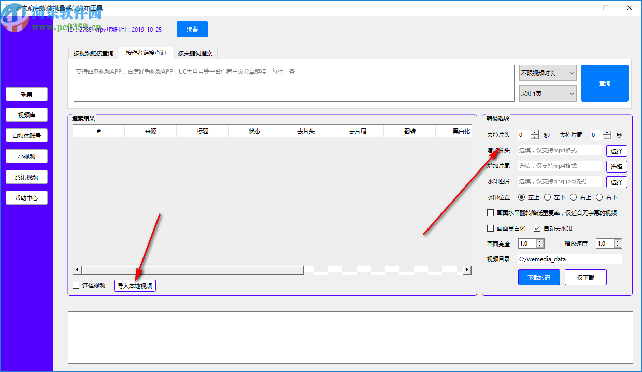The width and height of the screenshot is (642, 372).
Task: Maximize the application window
Action: (x=606, y=8)
